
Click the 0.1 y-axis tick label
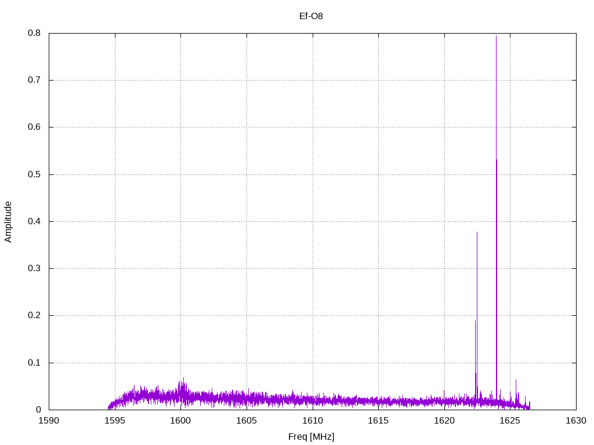[34, 363]
